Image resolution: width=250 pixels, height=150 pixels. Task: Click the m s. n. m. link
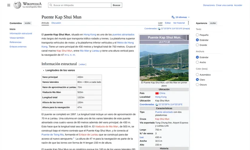[70, 55]
